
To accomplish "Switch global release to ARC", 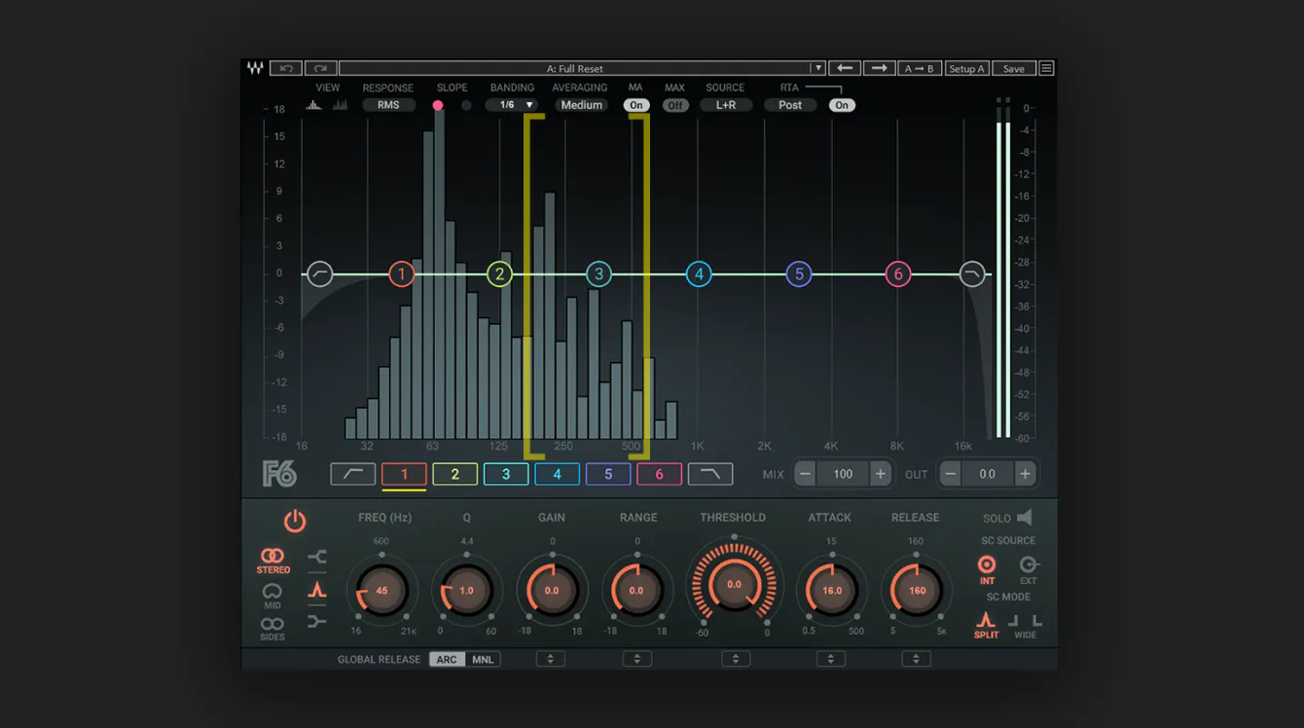I will (x=447, y=659).
